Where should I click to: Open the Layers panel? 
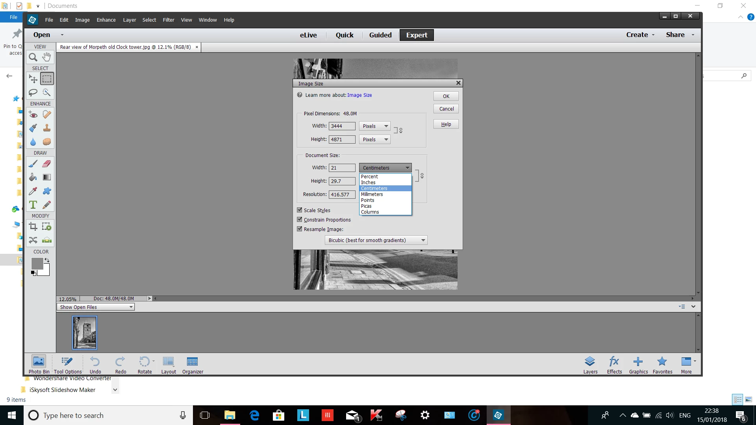(590, 364)
